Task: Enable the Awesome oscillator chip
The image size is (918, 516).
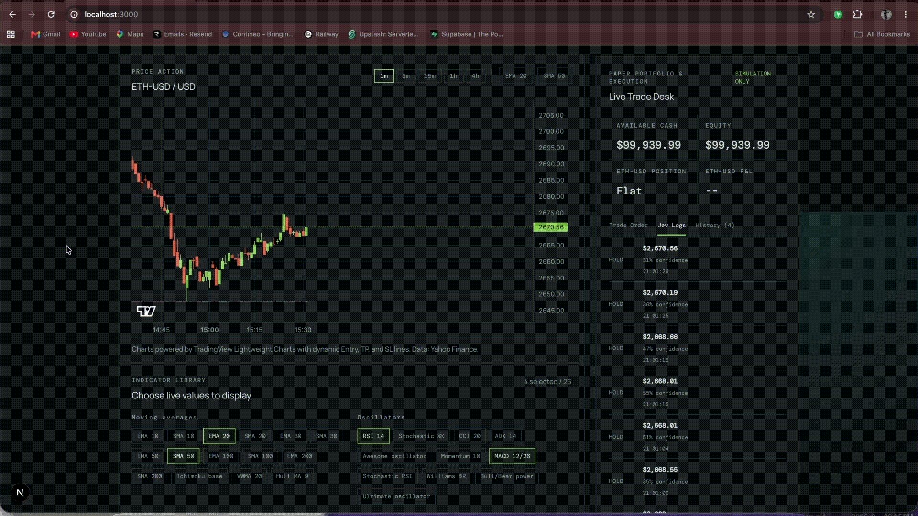Action: [394, 456]
